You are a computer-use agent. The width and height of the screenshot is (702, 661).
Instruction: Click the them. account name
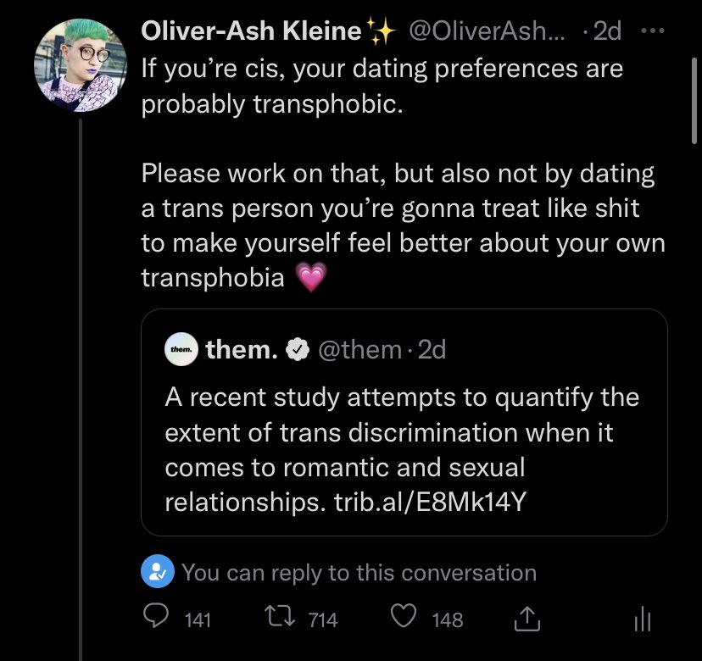coord(242,349)
